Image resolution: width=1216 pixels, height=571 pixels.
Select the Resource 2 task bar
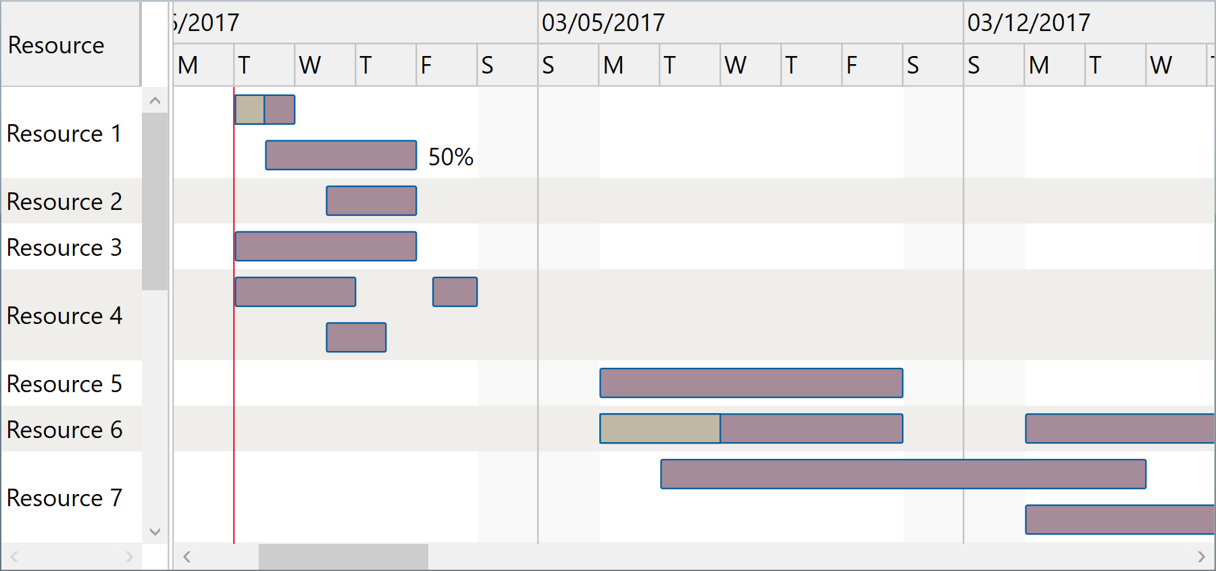coord(371,200)
